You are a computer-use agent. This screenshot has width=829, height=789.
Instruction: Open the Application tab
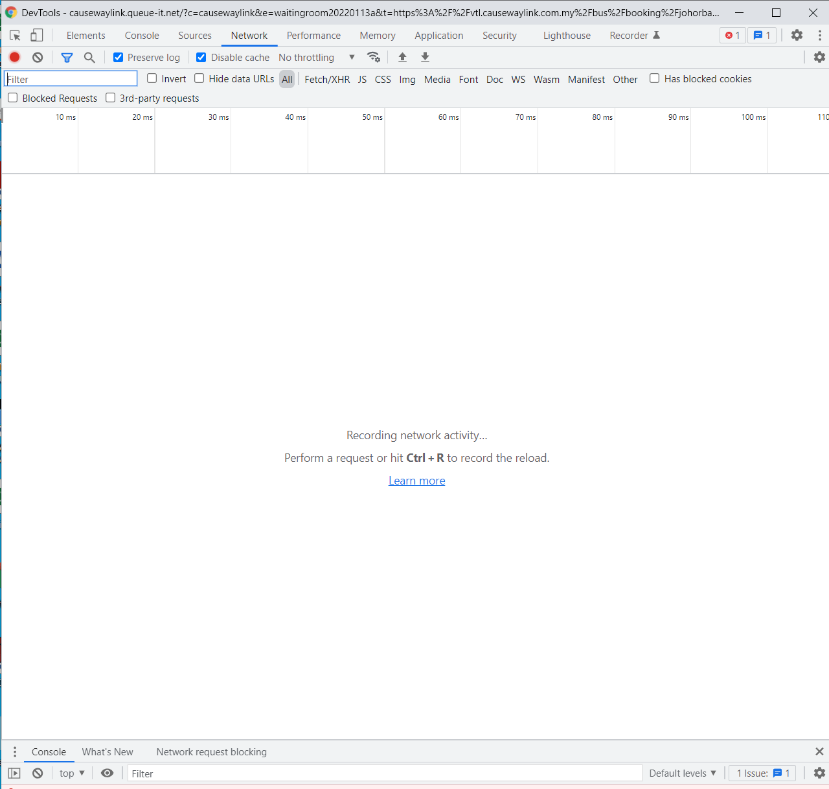438,36
